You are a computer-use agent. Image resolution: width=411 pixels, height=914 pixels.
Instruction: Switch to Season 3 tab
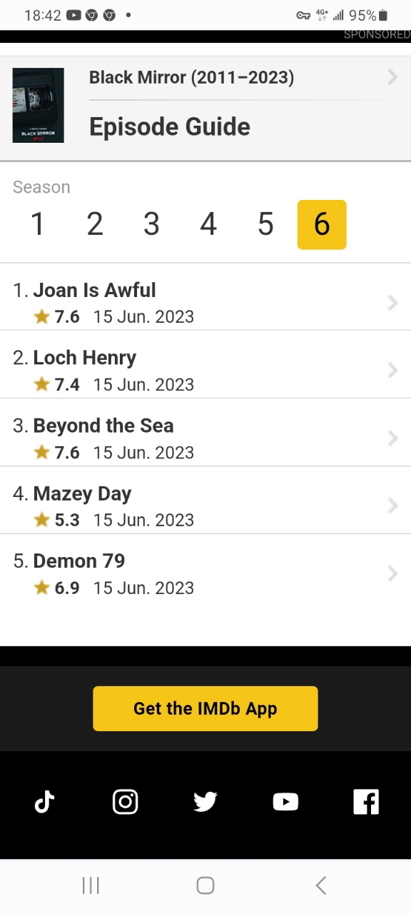pos(151,225)
